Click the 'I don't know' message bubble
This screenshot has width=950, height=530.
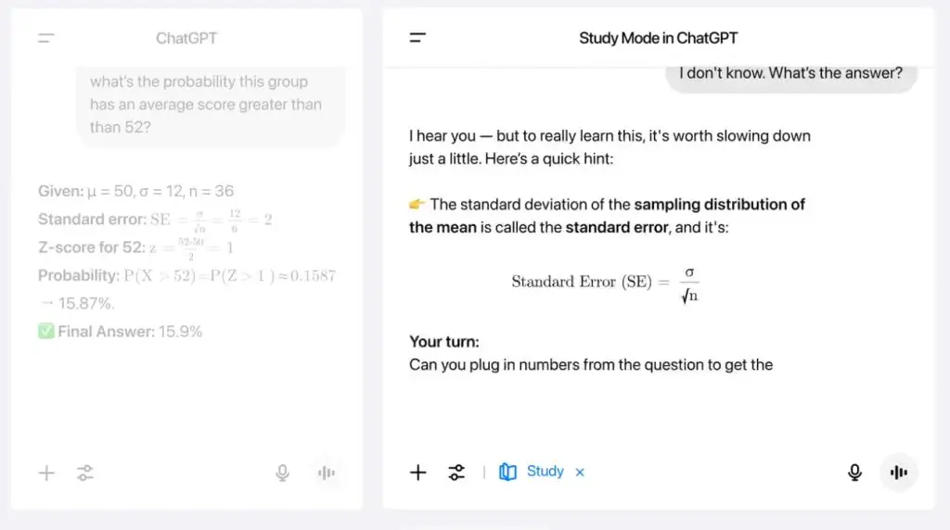coord(791,75)
